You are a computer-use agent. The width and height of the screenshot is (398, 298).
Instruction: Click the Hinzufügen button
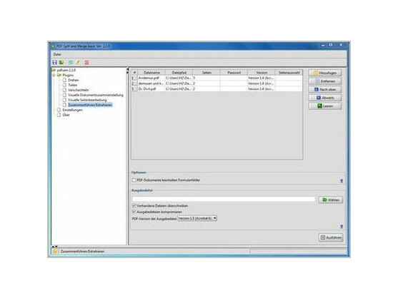[x=325, y=73]
